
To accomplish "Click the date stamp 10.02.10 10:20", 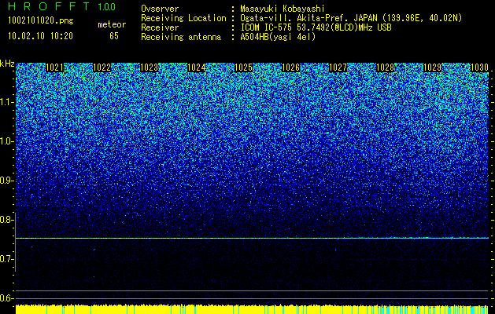I will click(40, 36).
